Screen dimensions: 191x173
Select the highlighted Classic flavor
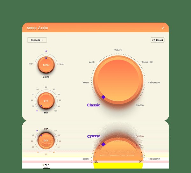[94, 105]
